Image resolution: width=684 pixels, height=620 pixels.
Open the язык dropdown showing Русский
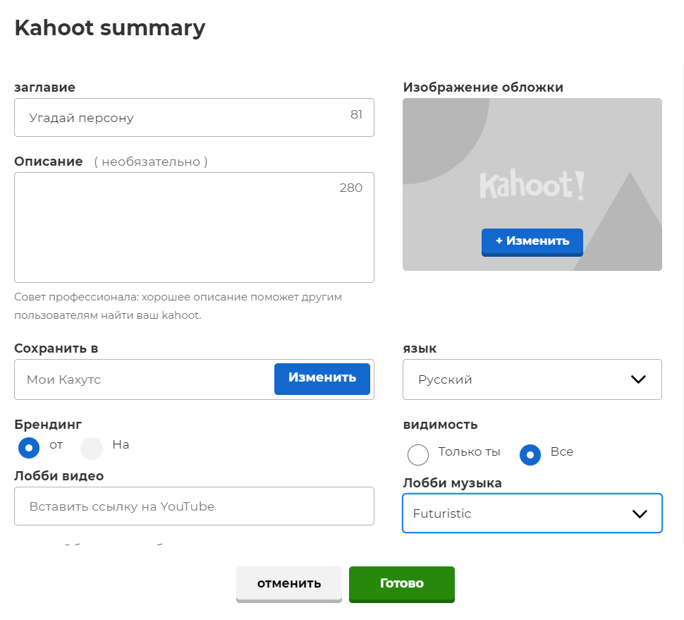tap(532, 379)
